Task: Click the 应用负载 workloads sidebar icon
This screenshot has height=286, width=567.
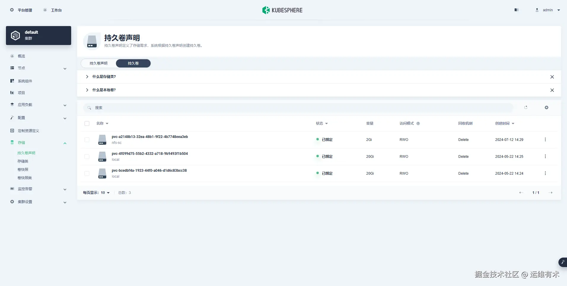Action: (x=12, y=105)
